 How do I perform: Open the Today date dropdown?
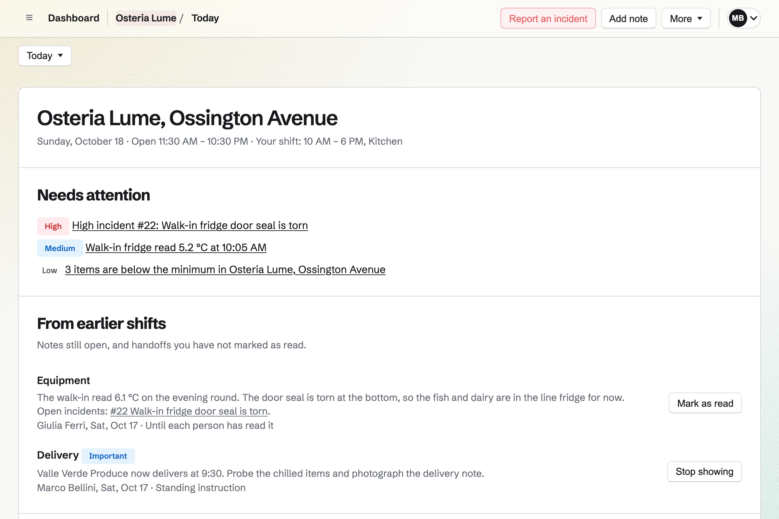coord(45,55)
